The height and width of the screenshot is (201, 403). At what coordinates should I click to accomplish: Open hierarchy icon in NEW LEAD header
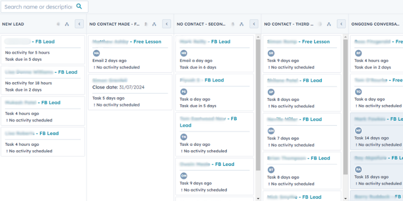[x=67, y=24]
